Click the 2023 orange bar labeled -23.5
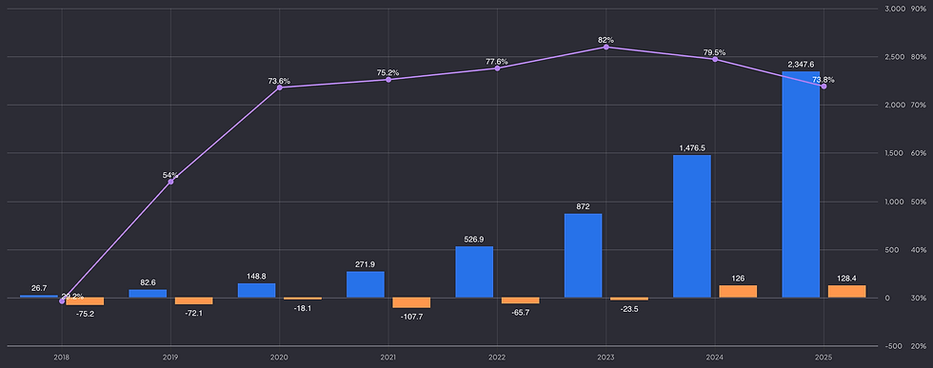Screen dimensions: 933x368 point(629,299)
